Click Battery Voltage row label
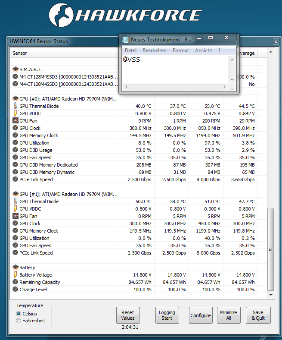The image size is (282, 340). click(35, 275)
